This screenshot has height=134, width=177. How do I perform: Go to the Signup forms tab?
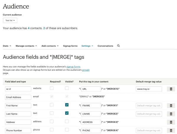(x=70, y=46)
